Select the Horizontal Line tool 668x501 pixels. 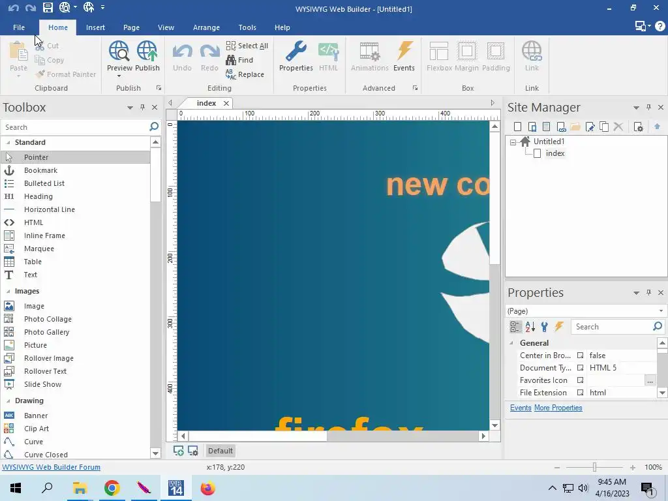click(x=76, y=209)
